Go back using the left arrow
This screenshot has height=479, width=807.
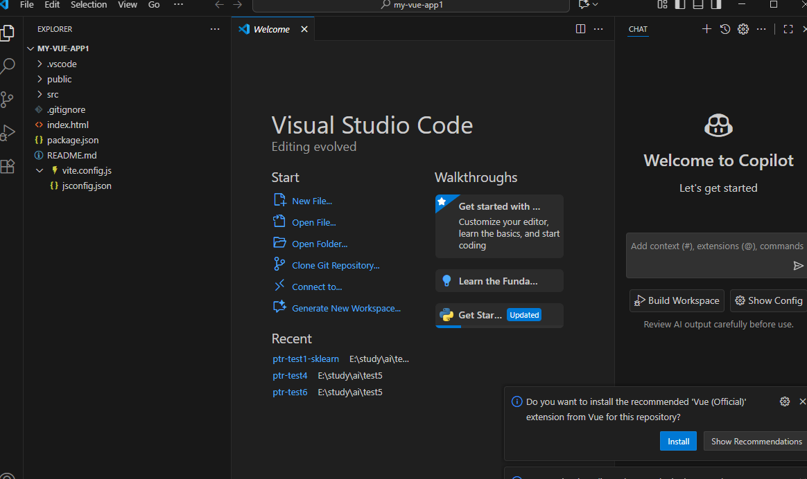pyautogui.click(x=219, y=5)
